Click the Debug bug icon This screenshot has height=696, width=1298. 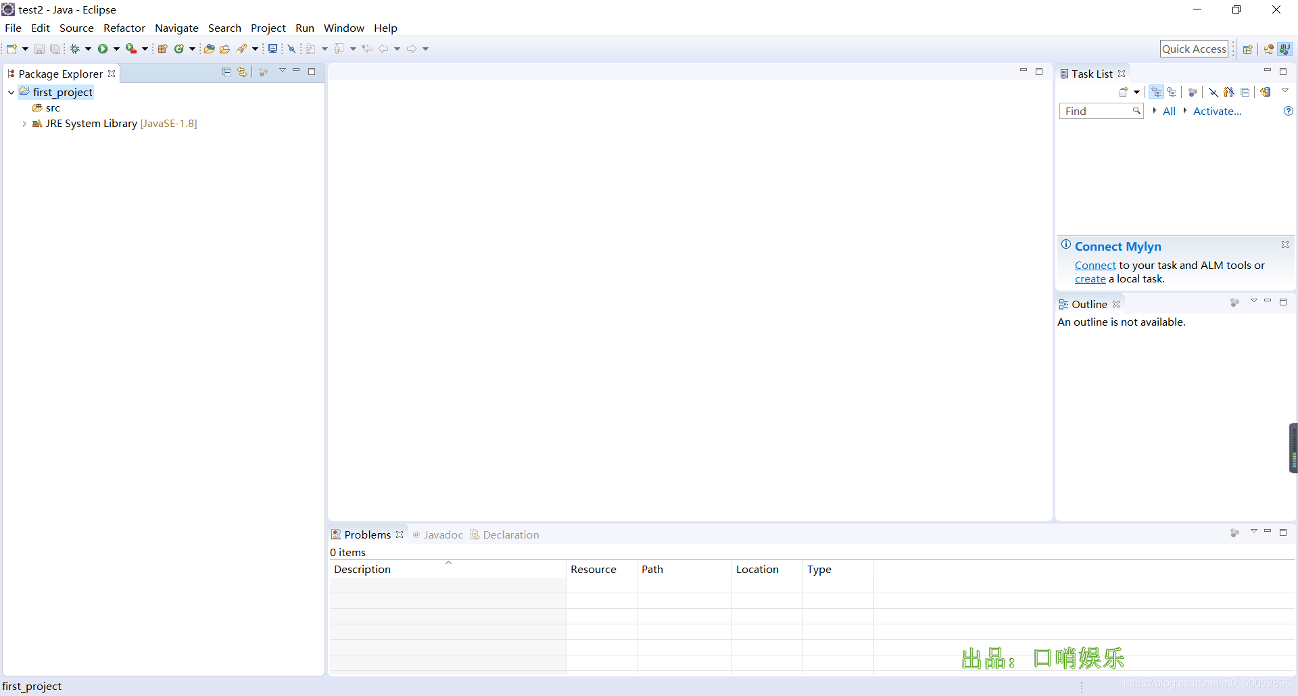(75, 49)
